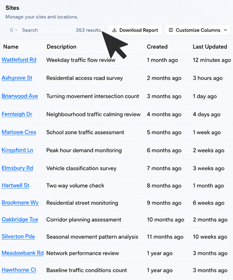Viewport: 233px width, 280px height.
Task: Click the Created column header
Action: 157,47
